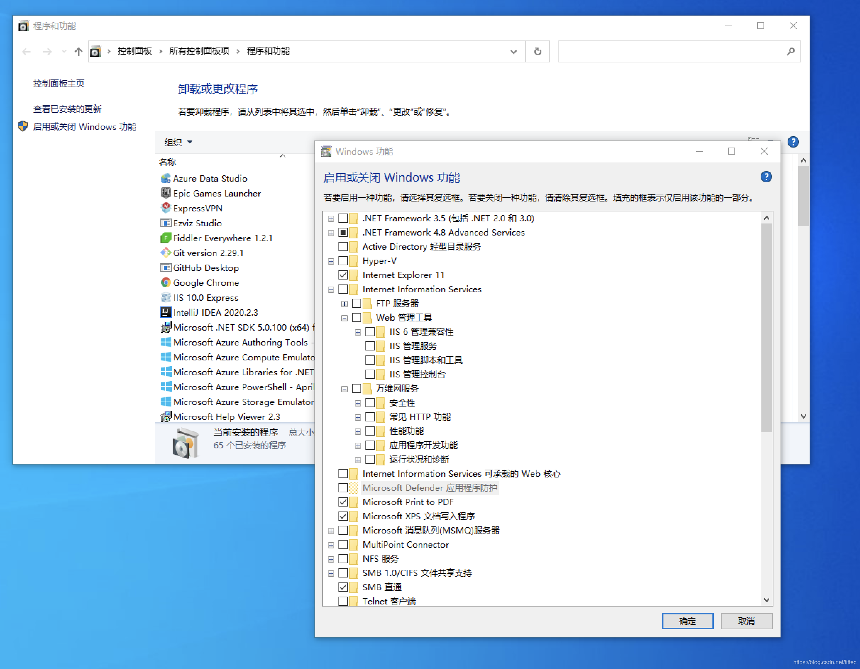
Task: Select 程序和功能 breadcrumb
Action: [x=268, y=51]
